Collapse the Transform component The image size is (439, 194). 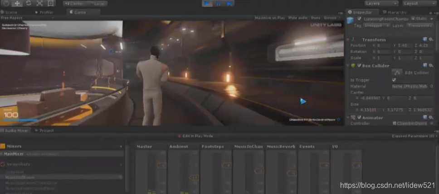coord(348,40)
